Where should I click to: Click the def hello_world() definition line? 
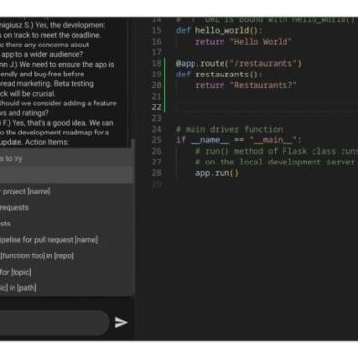pyautogui.click(x=220, y=30)
